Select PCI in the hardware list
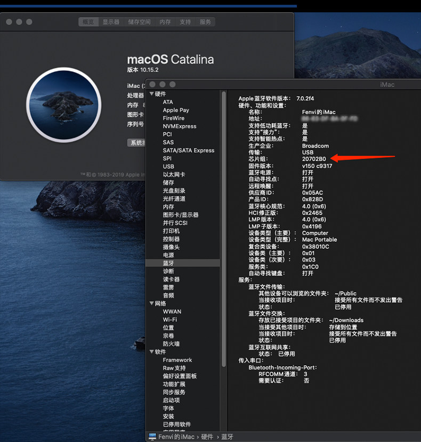This screenshot has height=442, width=421. [167, 134]
